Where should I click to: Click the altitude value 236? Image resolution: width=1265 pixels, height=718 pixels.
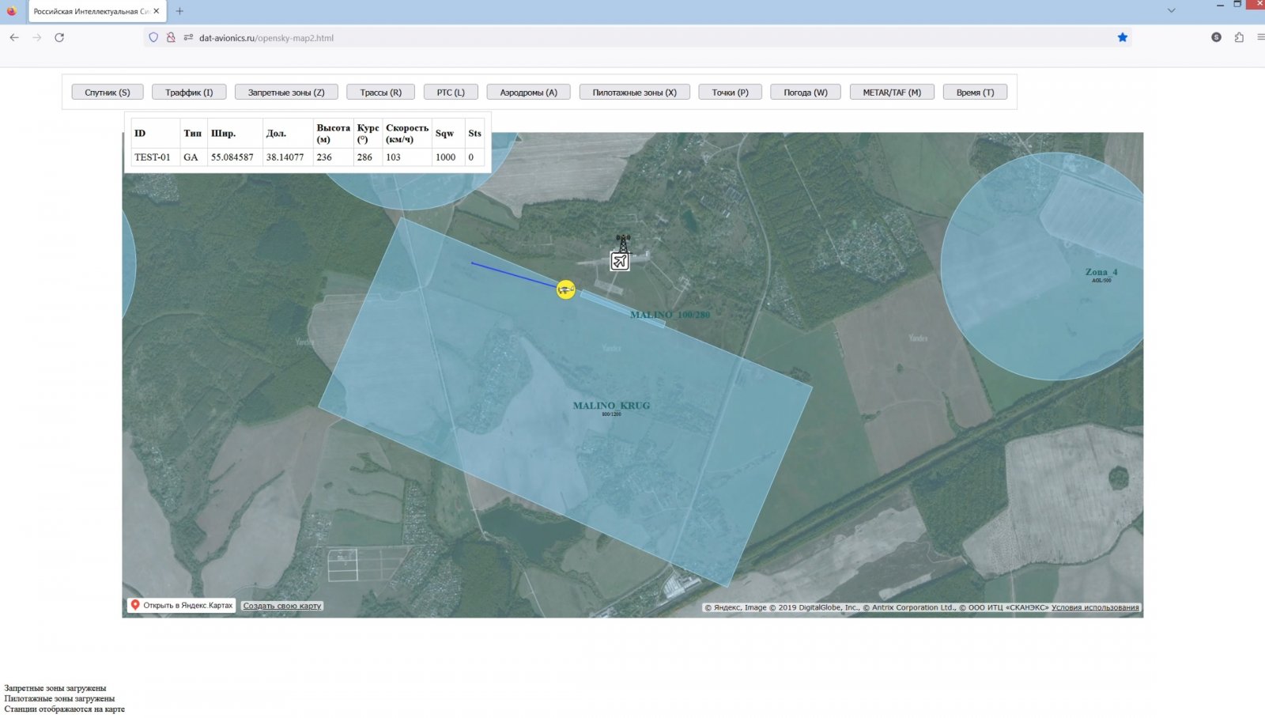[x=324, y=157]
